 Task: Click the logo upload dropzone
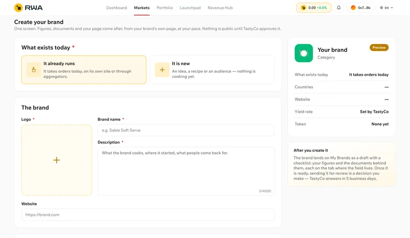click(56, 160)
